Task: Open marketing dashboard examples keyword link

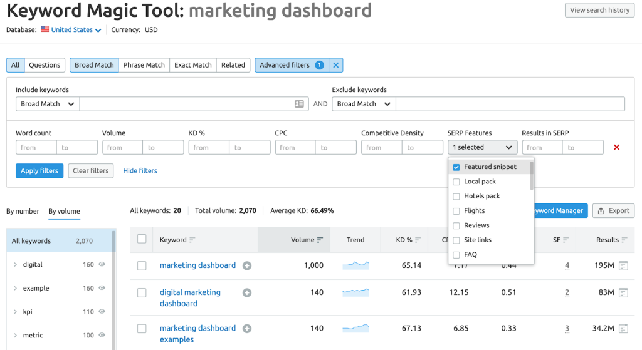Action: 197,334
